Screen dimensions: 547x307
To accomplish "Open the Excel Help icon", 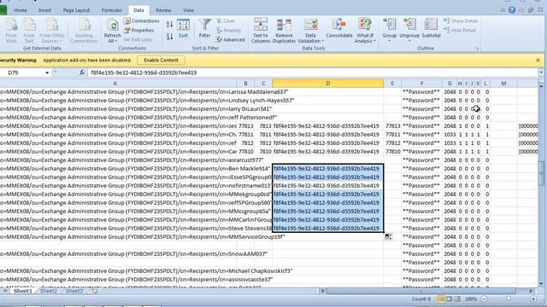I will click(x=512, y=10).
